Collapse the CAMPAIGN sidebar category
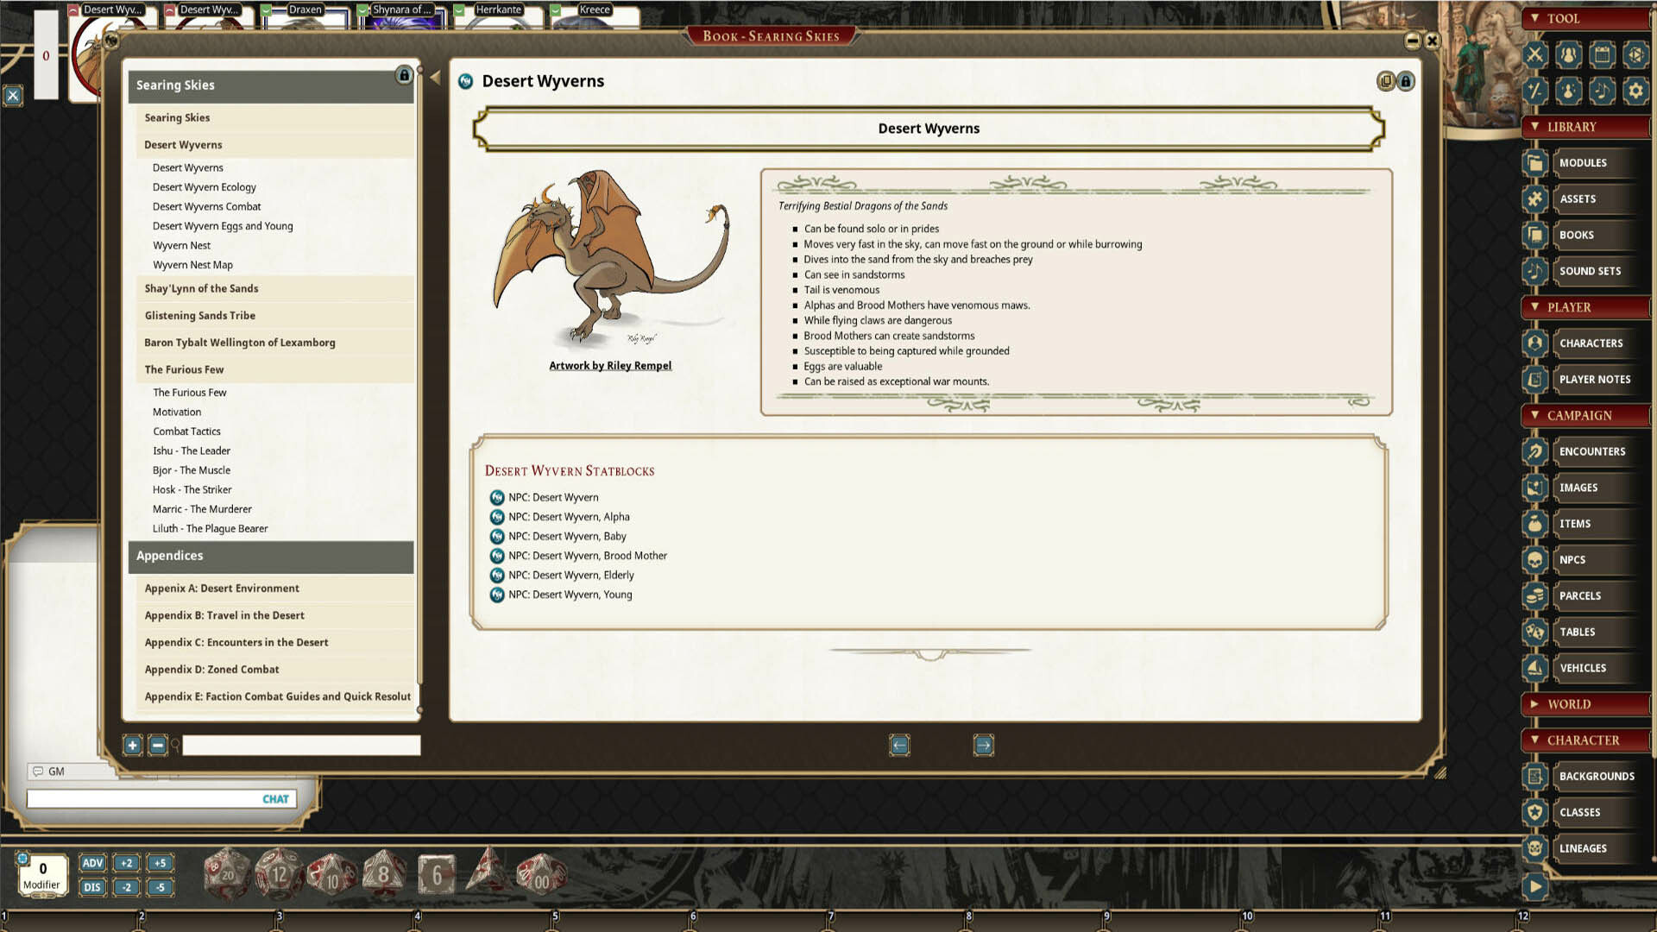 point(1534,415)
